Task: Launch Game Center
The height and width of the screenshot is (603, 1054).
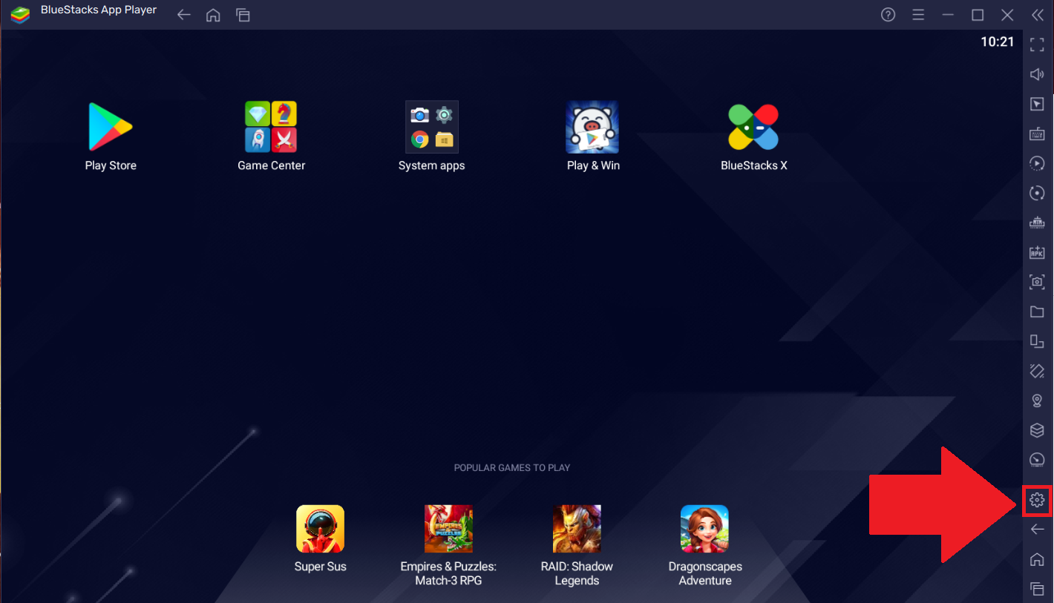Action: tap(271, 128)
